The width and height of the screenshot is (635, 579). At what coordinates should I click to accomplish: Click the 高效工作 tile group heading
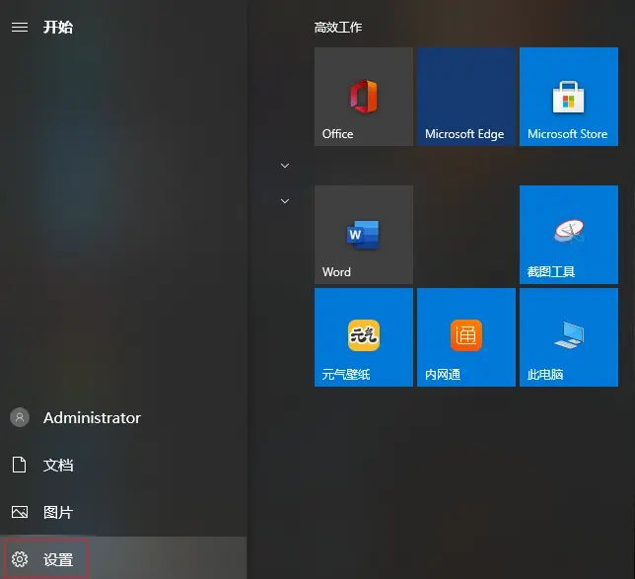[x=338, y=28]
